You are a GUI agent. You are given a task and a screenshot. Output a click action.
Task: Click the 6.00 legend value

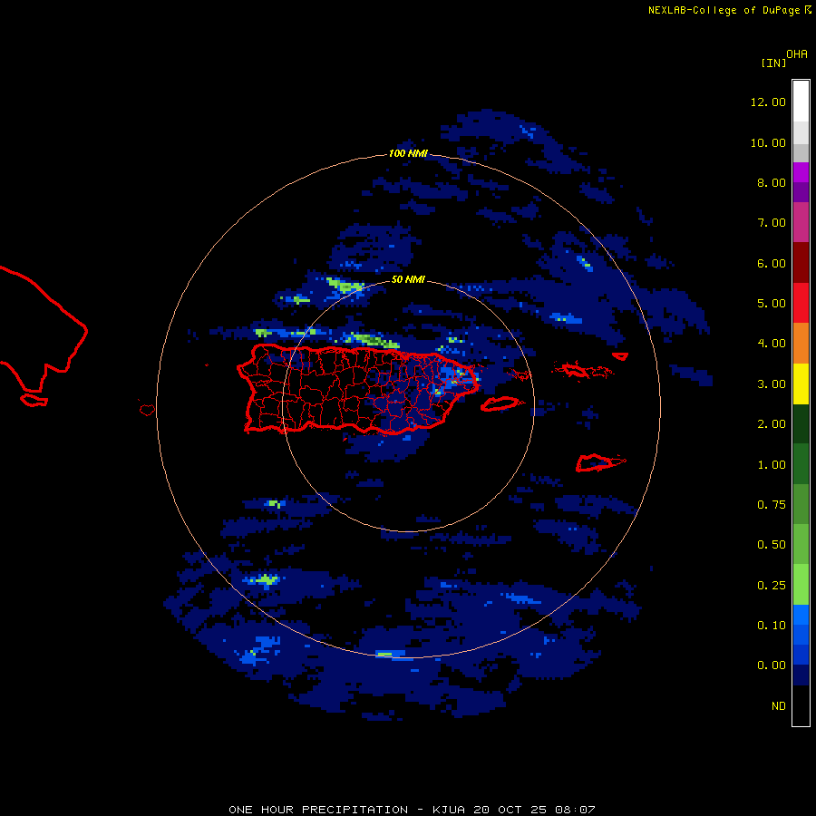click(772, 263)
